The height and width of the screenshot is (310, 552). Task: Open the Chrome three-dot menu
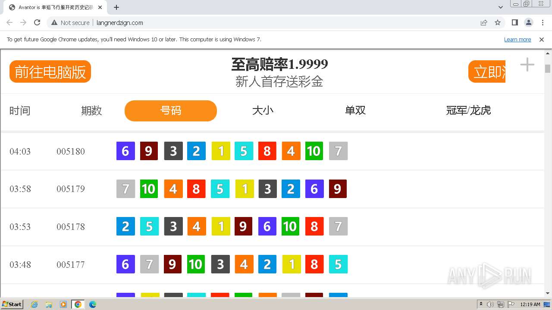tap(542, 22)
